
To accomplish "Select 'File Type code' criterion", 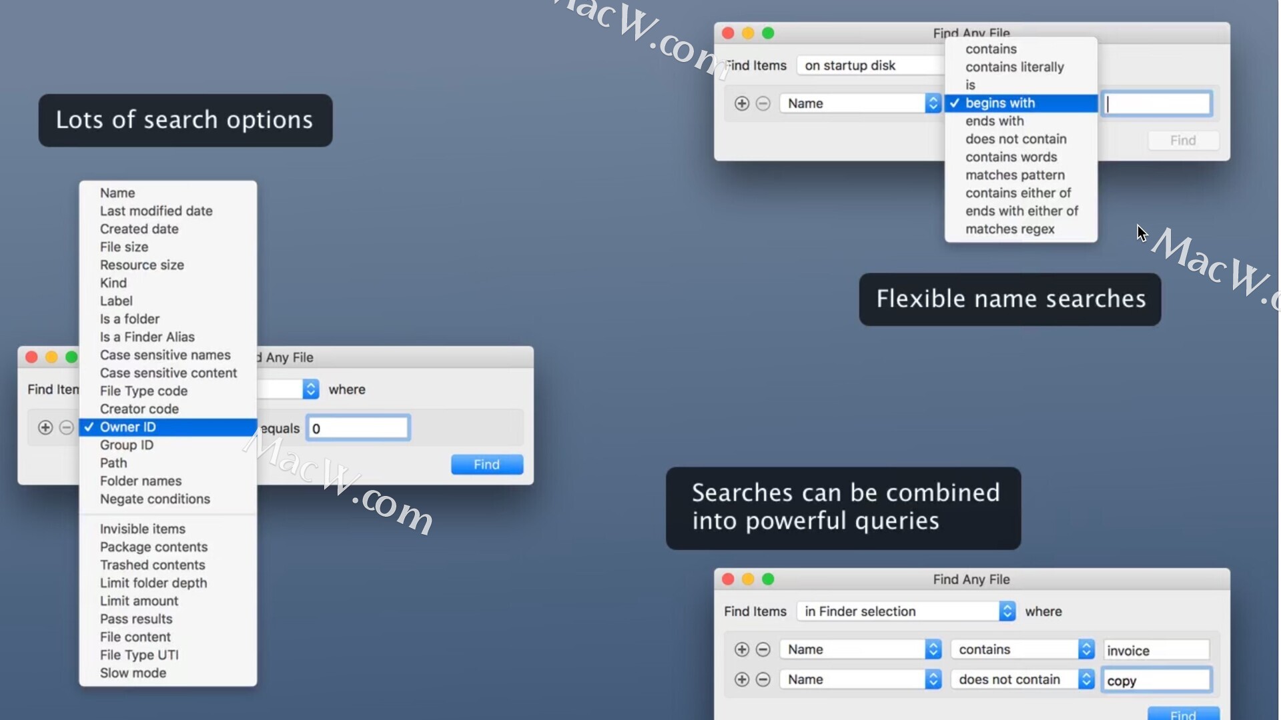I will pos(167,391).
